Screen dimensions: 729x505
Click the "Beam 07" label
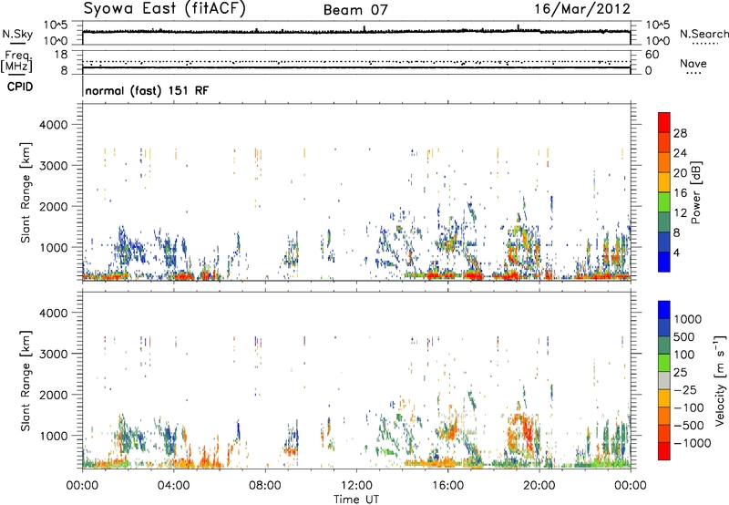click(355, 10)
